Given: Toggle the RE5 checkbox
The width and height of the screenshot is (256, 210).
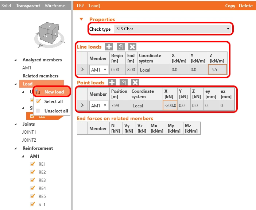Looking at the screenshot, I should click(x=32, y=196).
